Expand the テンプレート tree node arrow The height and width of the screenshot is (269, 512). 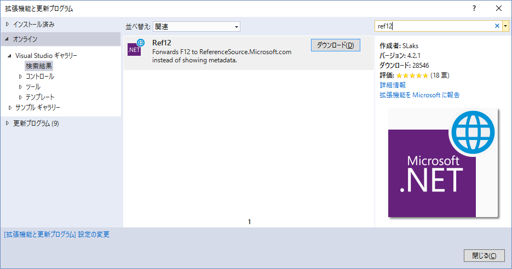point(20,97)
